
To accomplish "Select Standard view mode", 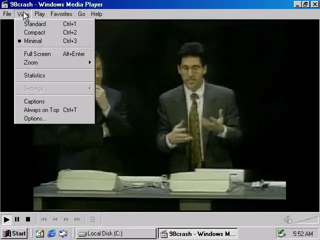I will [x=54, y=24].
